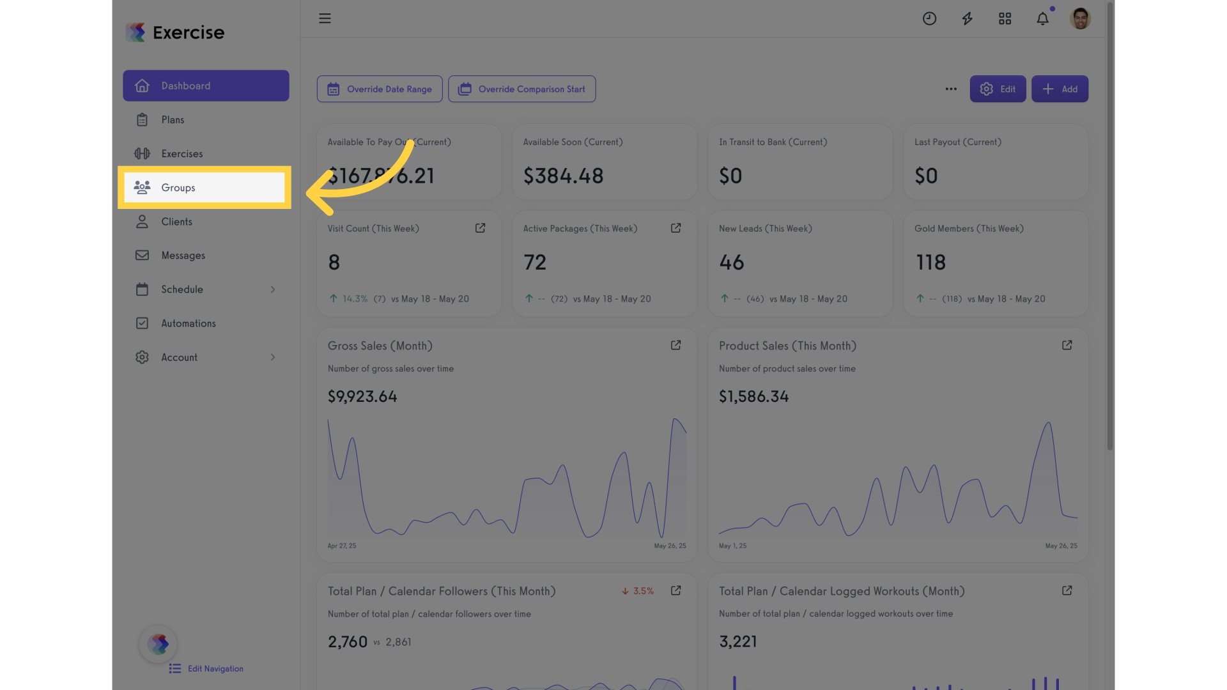This screenshot has width=1227, height=690.
Task: Open Exercises in sidebar
Action: [x=206, y=153]
